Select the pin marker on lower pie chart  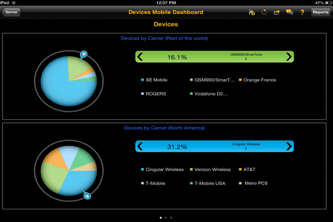coord(87,195)
